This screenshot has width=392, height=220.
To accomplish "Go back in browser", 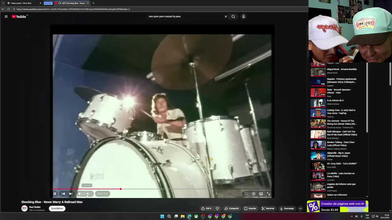I will 3,9.
